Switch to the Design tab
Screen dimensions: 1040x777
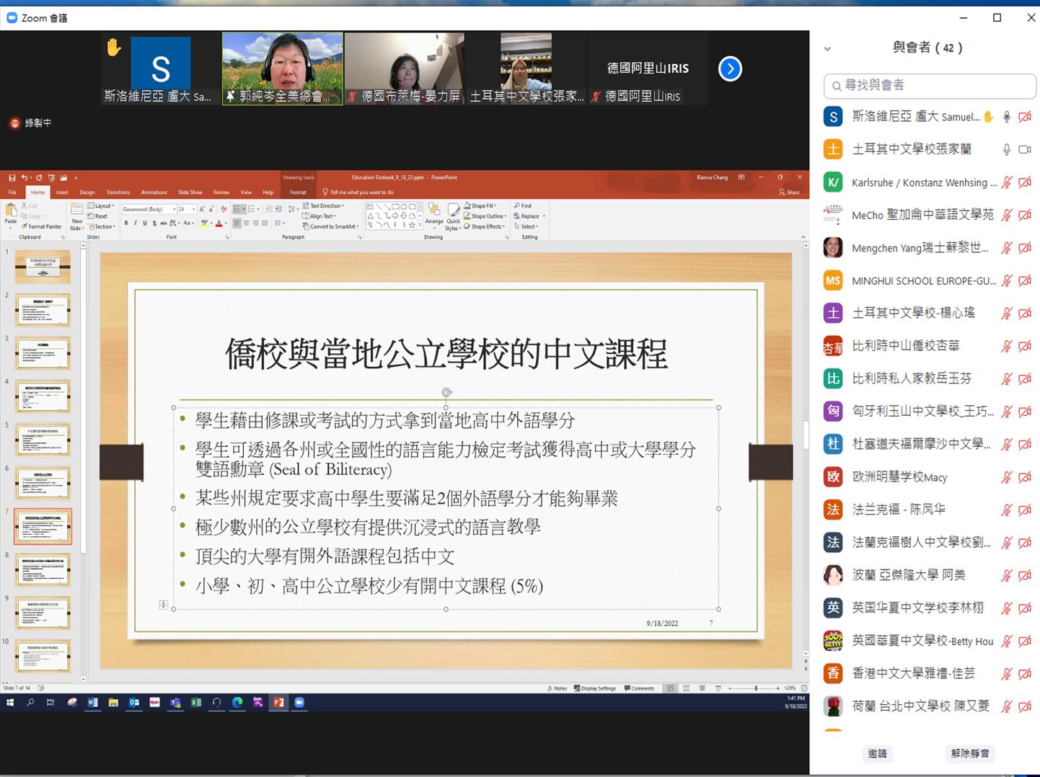click(x=87, y=192)
